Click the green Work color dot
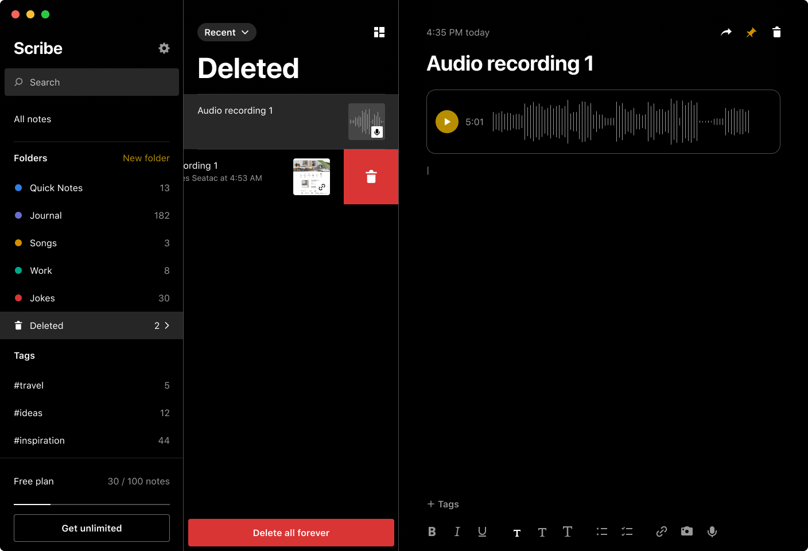This screenshot has height=551, width=808. [18, 270]
